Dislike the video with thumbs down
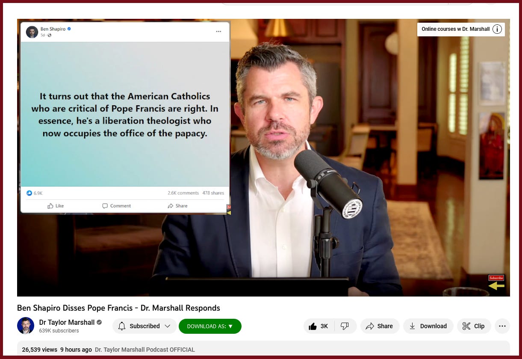 coord(345,326)
